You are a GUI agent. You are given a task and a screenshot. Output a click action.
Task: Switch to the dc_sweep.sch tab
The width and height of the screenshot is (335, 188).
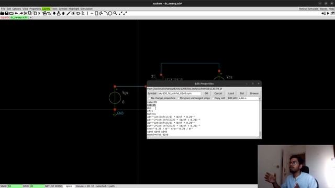[x=19, y=17]
